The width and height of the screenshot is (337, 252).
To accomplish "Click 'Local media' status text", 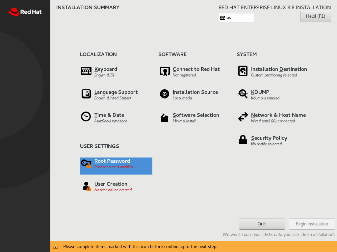I will (182, 98).
